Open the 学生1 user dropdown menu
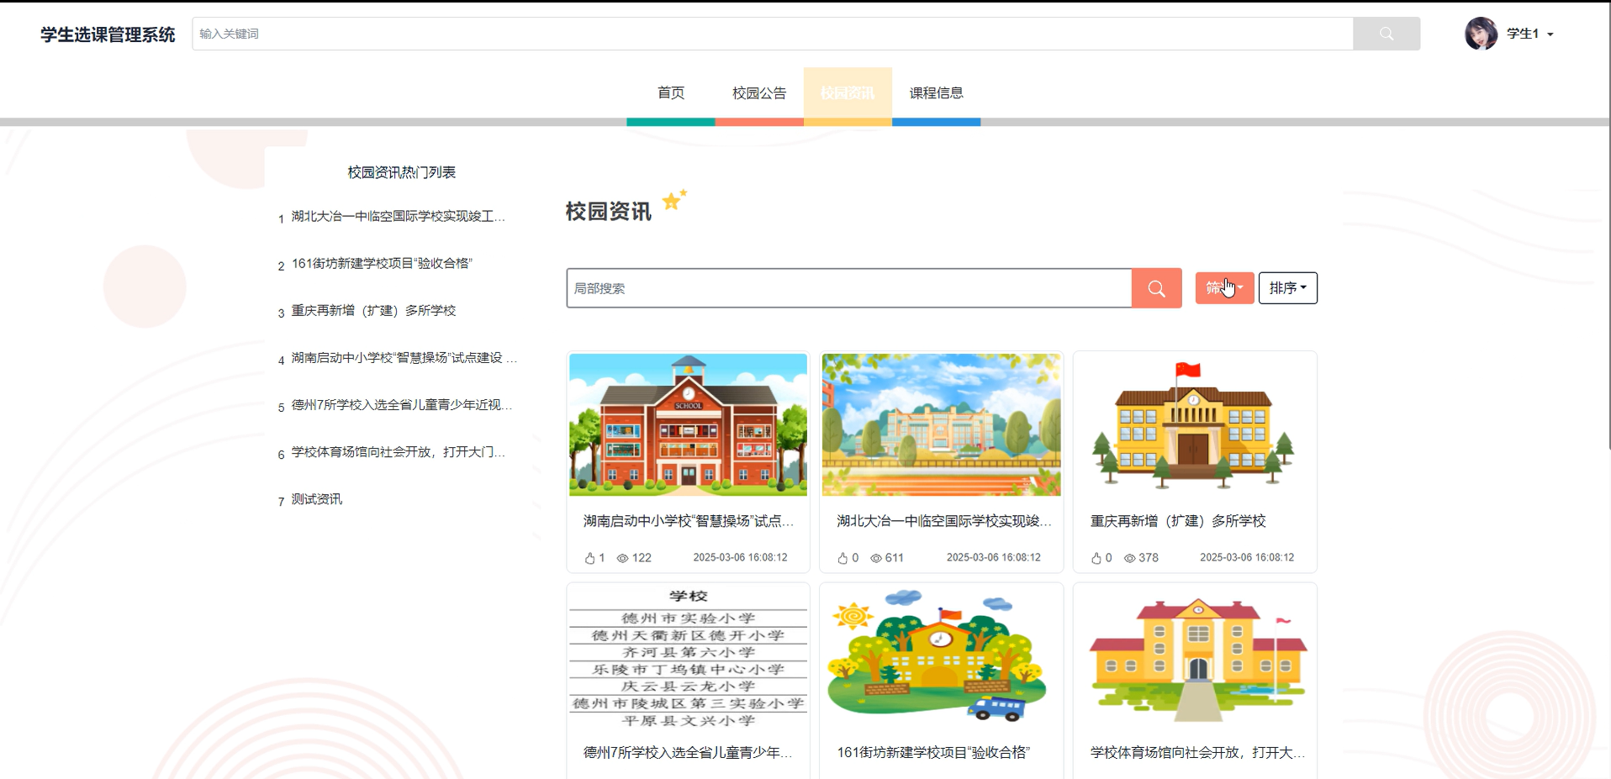1611x779 pixels. pyautogui.click(x=1530, y=34)
